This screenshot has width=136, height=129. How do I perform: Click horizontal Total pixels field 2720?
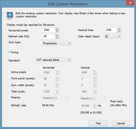pos(49,92)
